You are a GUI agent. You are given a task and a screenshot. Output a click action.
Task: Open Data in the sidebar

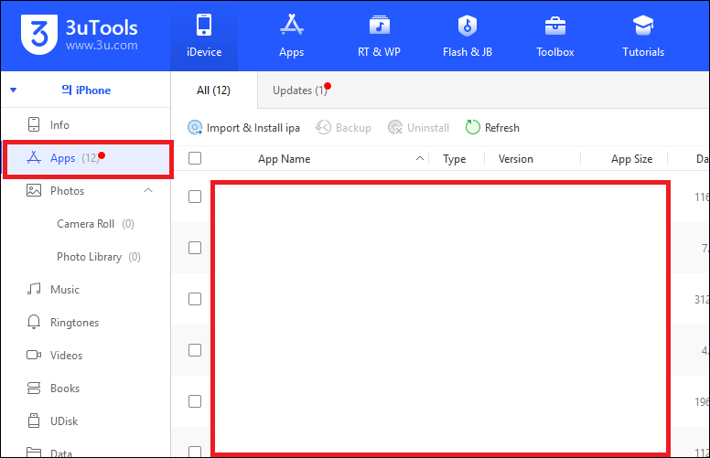point(60,453)
